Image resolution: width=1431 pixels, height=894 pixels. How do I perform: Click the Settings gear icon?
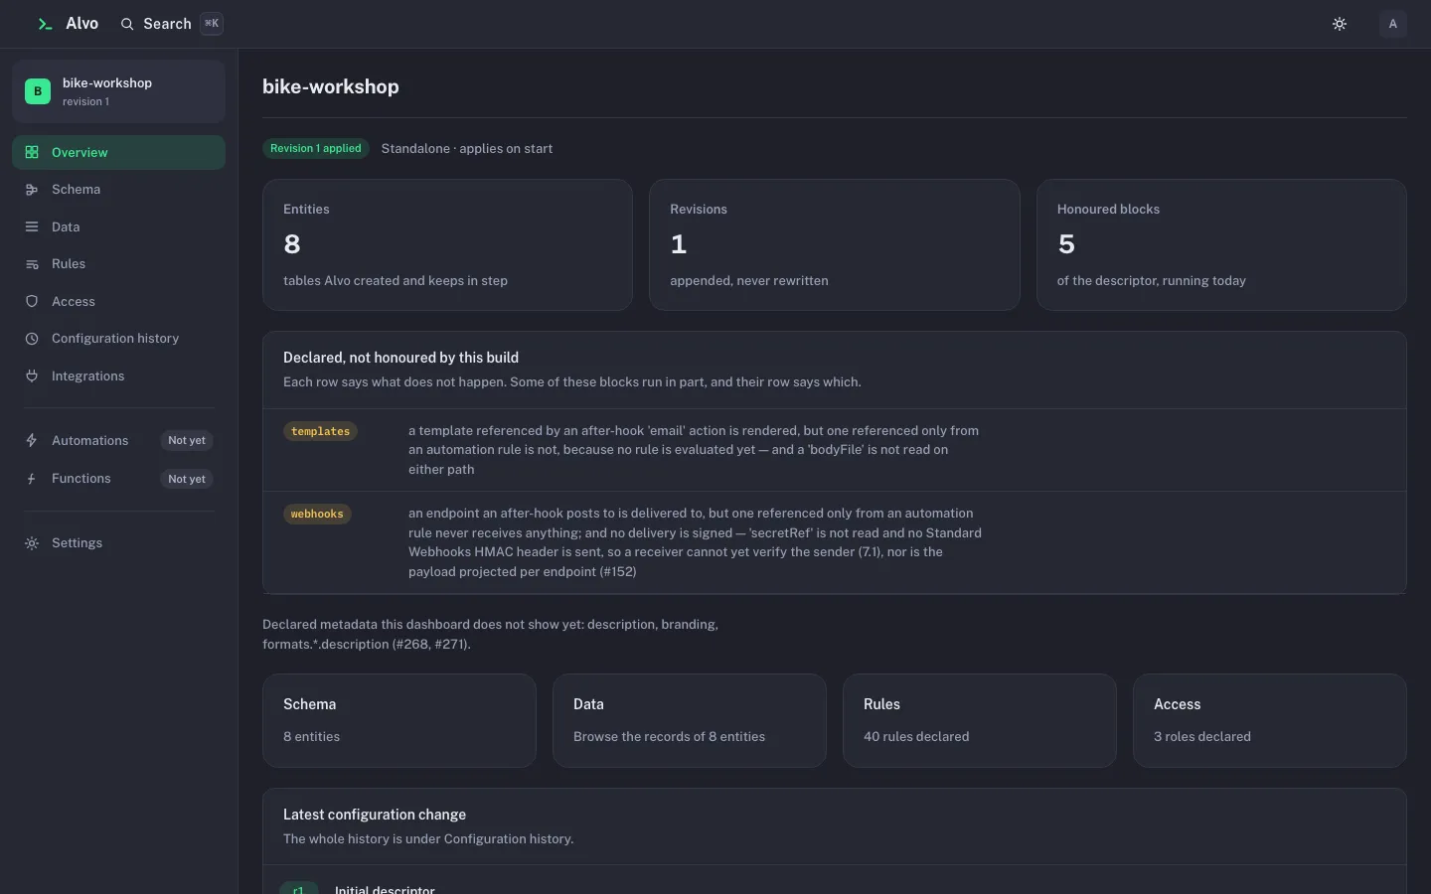coord(32,543)
